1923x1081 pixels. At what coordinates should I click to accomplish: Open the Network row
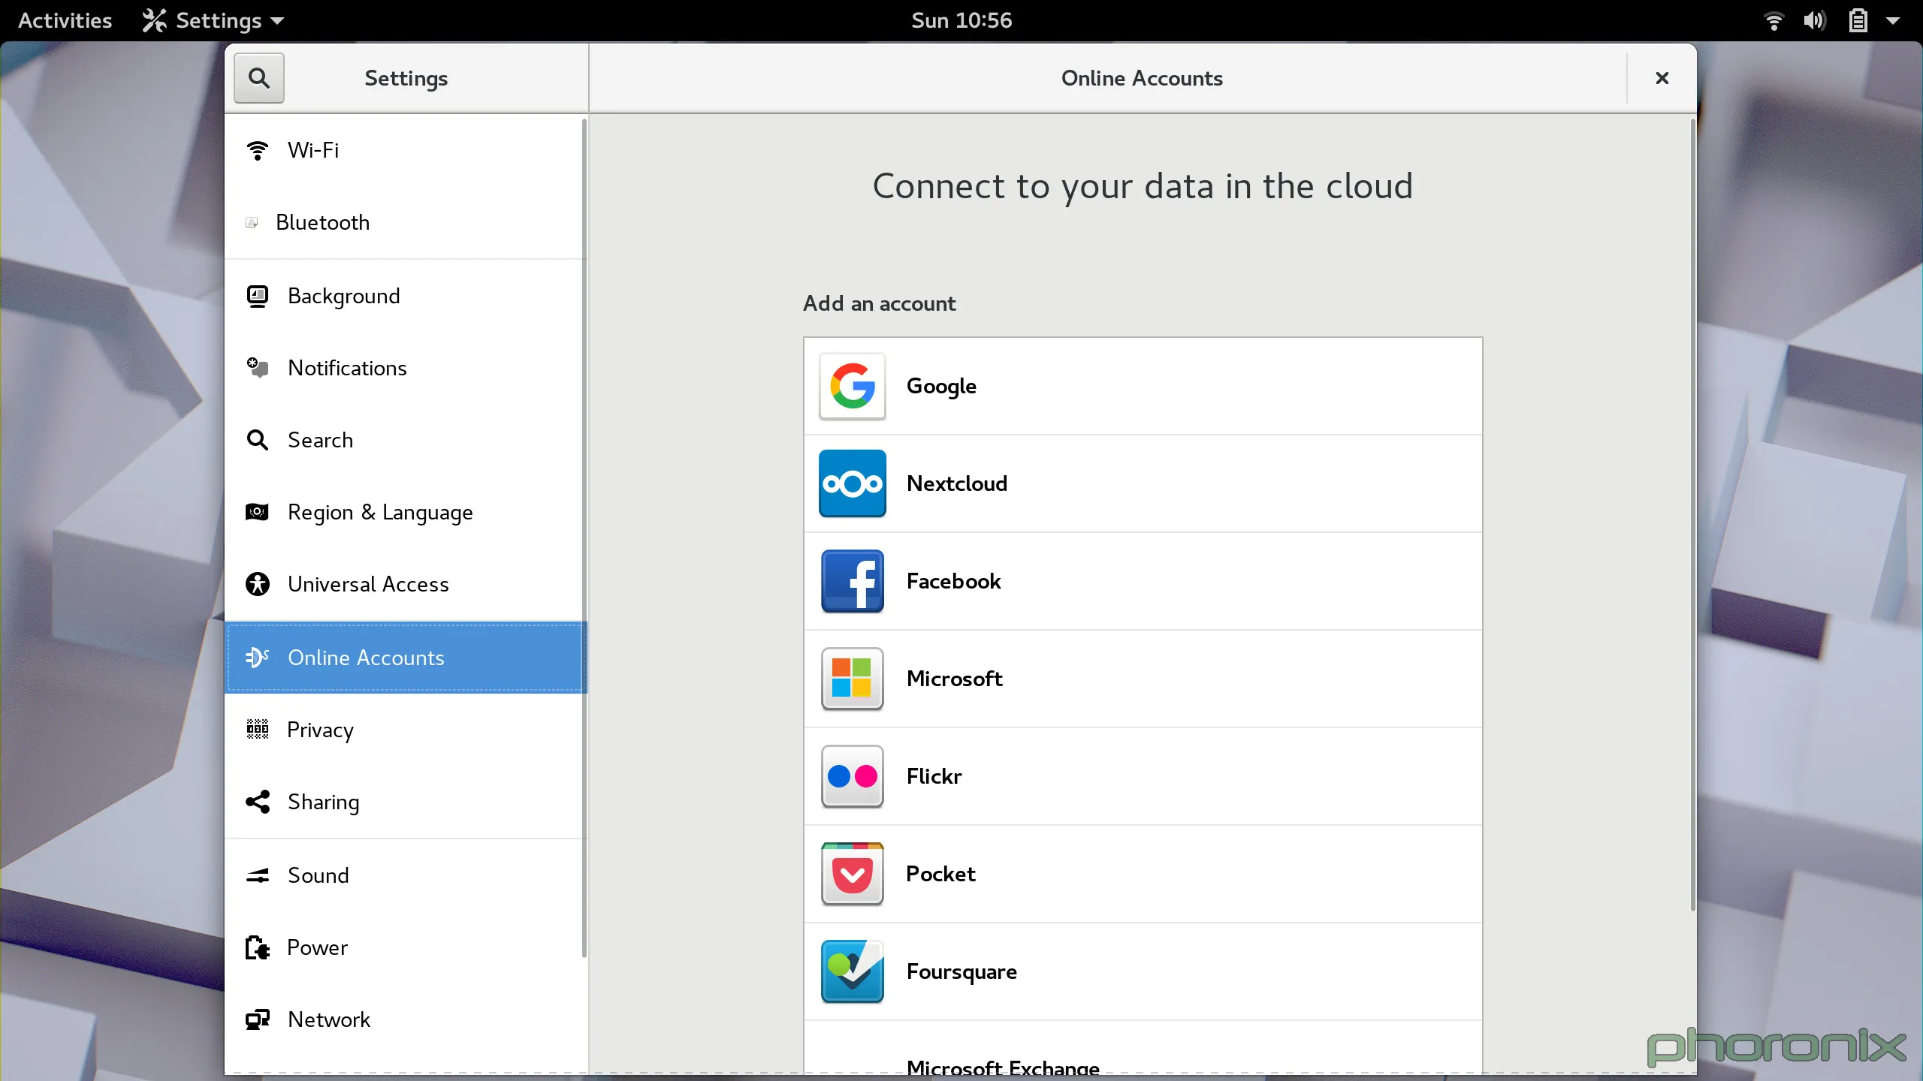coord(404,1019)
